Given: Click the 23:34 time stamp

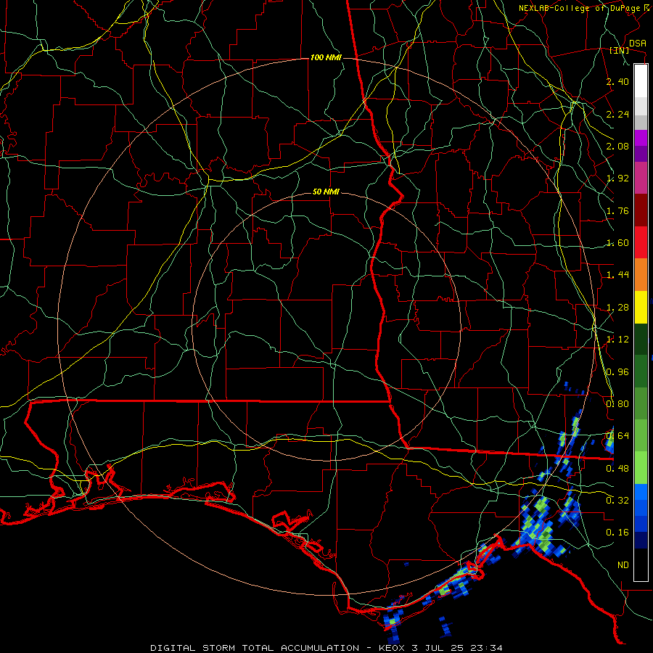Looking at the screenshot, I should [x=486, y=648].
